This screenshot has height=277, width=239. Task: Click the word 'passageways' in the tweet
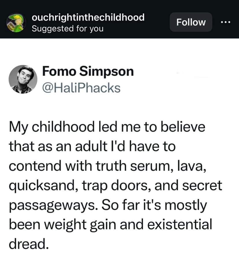coord(54,205)
